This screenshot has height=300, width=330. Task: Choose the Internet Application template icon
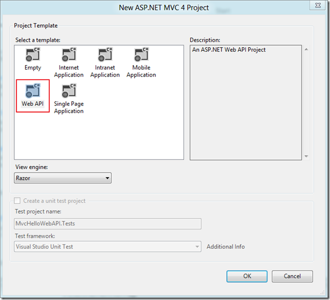pos(69,55)
